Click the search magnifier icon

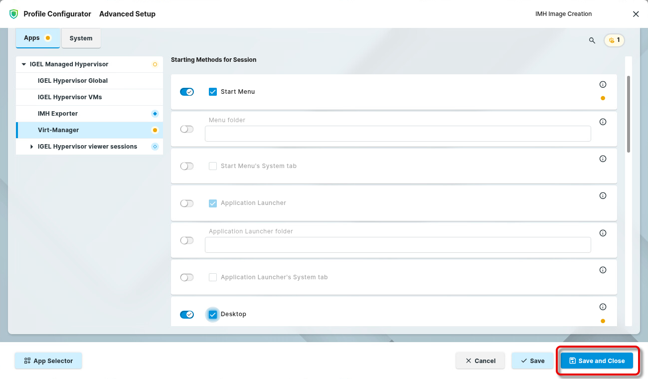tap(592, 40)
